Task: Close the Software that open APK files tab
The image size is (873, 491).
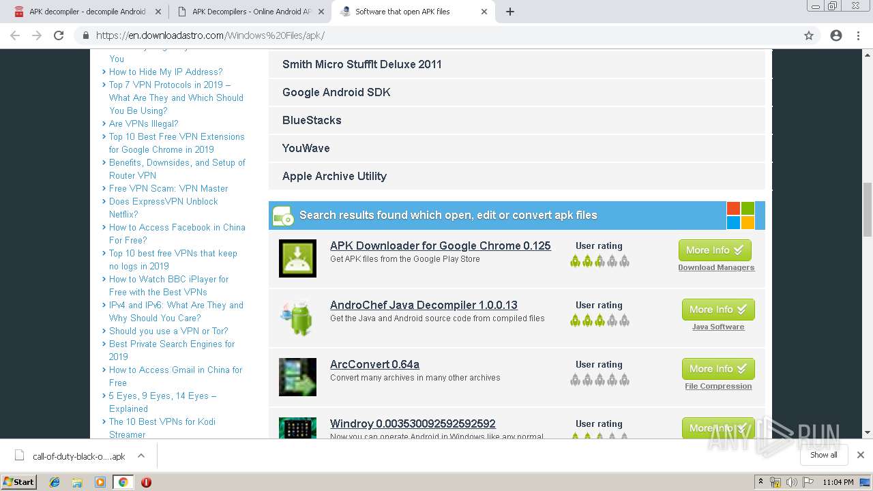Action: (x=485, y=12)
